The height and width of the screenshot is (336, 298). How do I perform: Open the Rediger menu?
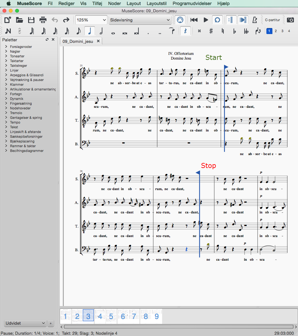(66, 3)
